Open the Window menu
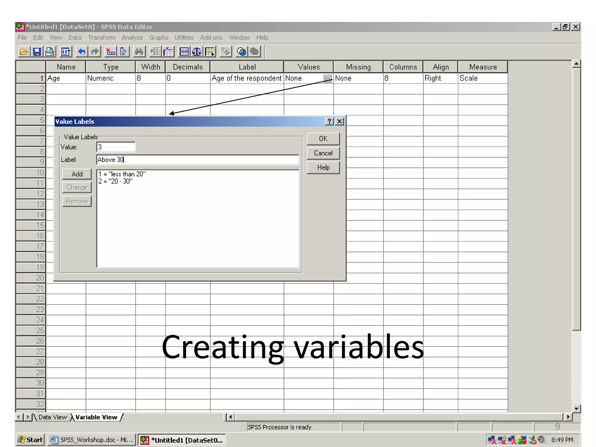The width and height of the screenshot is (596, 447). pyautogui.click(x=240, y=38)
